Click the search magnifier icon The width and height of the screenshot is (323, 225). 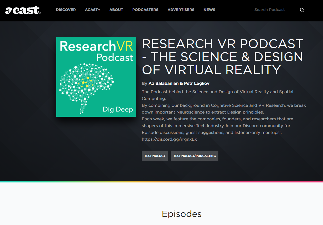coord(302,10)
